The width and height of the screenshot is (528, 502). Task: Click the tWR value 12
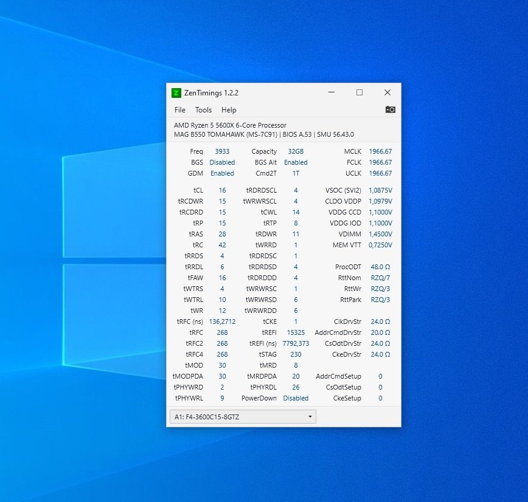click(x=222, y=311)
